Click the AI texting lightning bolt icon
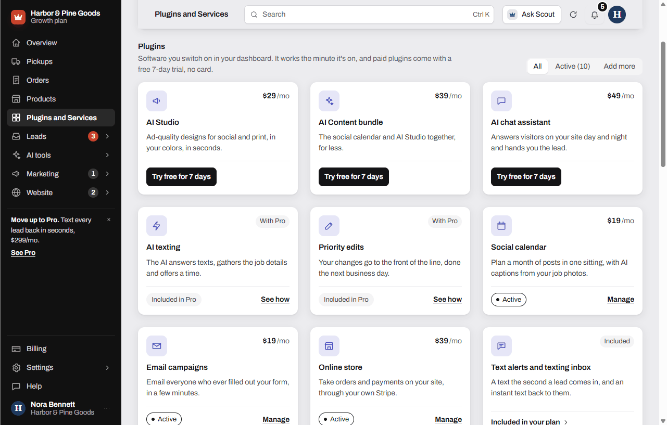This screenshot has width=667, height=425. click(x=157, y=226)
